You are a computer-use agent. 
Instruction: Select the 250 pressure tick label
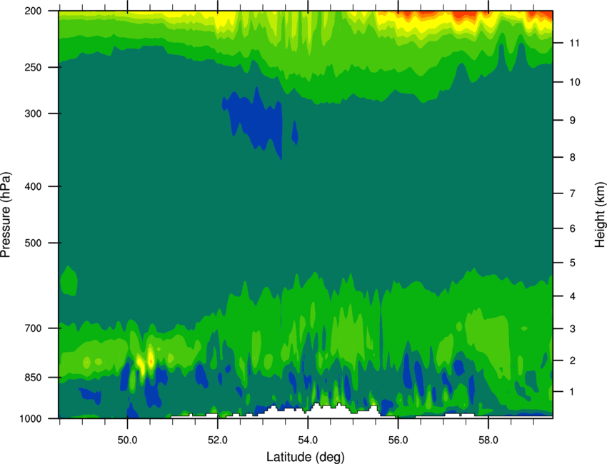click(x=33, y=67)
